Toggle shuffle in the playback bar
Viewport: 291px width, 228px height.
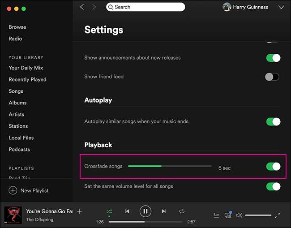point(109,211)
